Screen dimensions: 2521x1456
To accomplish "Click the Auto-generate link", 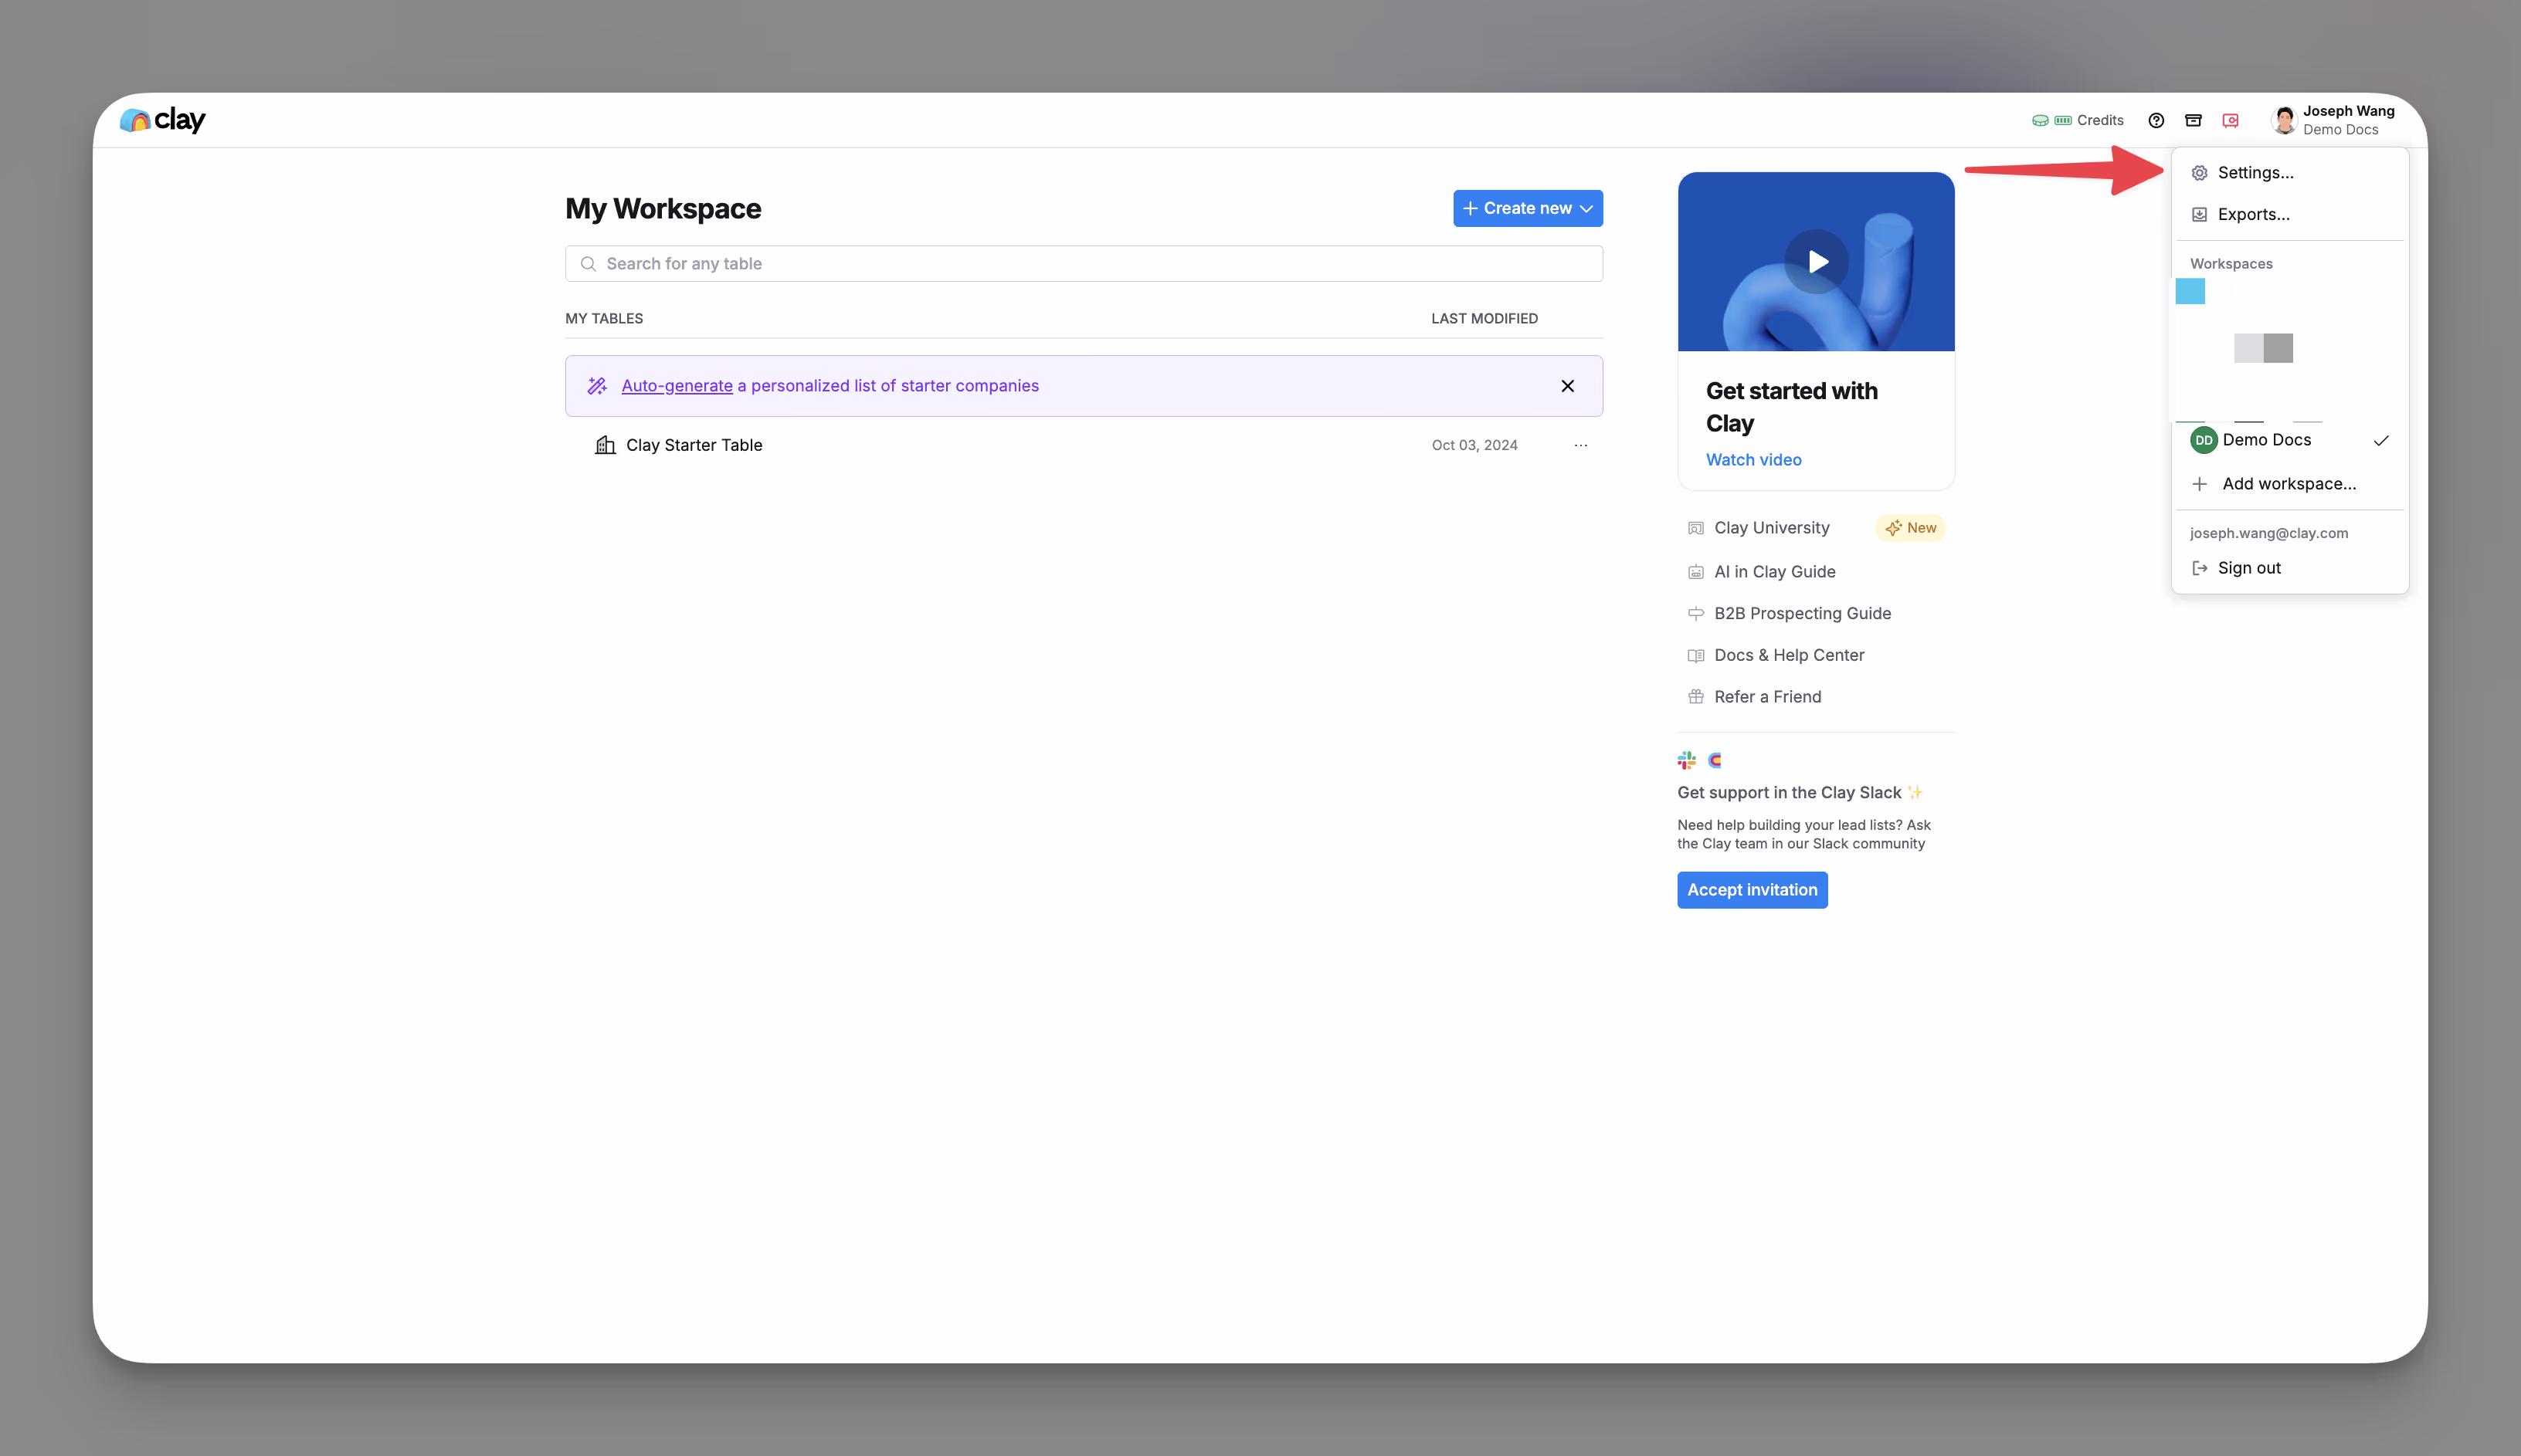I will [677, 386].
